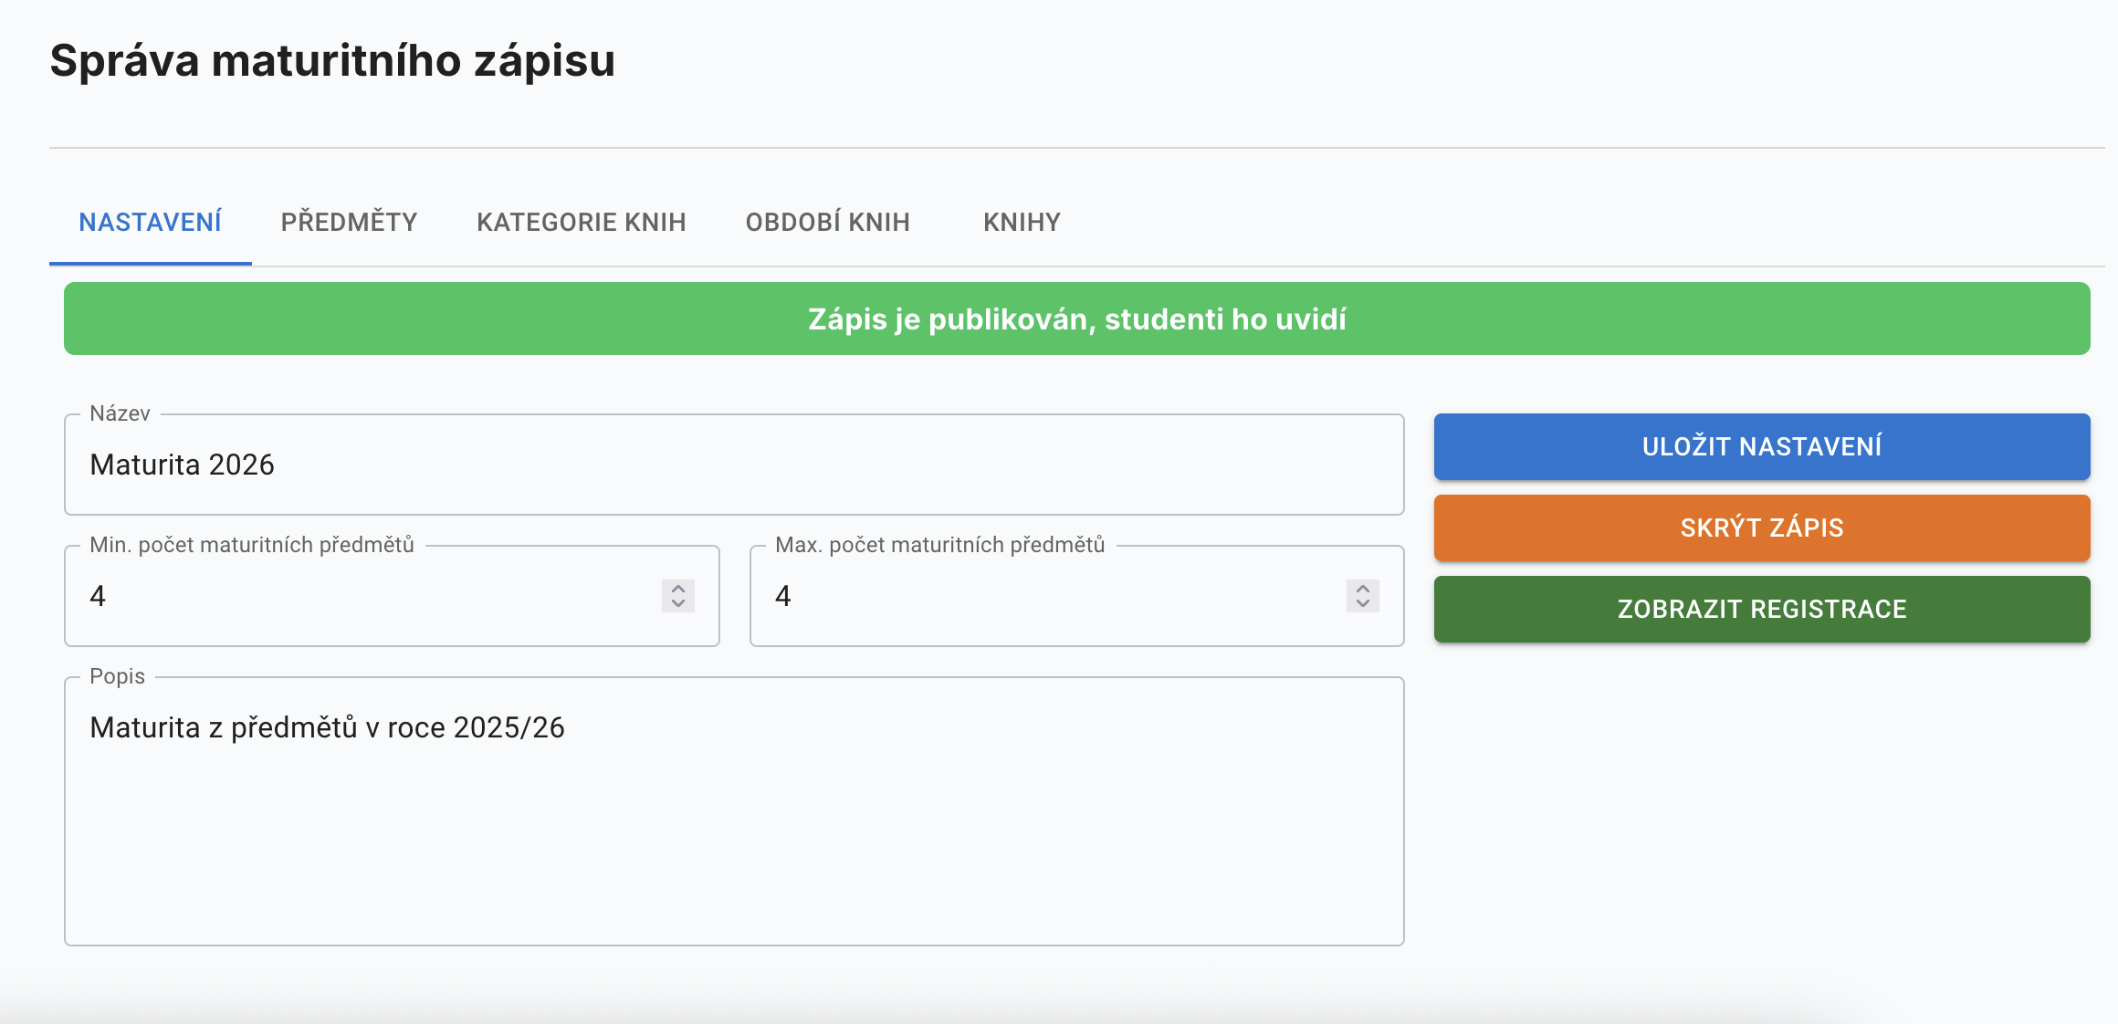Click the Popis field label
2118x1024 pixels.
[x=117, y=677]
